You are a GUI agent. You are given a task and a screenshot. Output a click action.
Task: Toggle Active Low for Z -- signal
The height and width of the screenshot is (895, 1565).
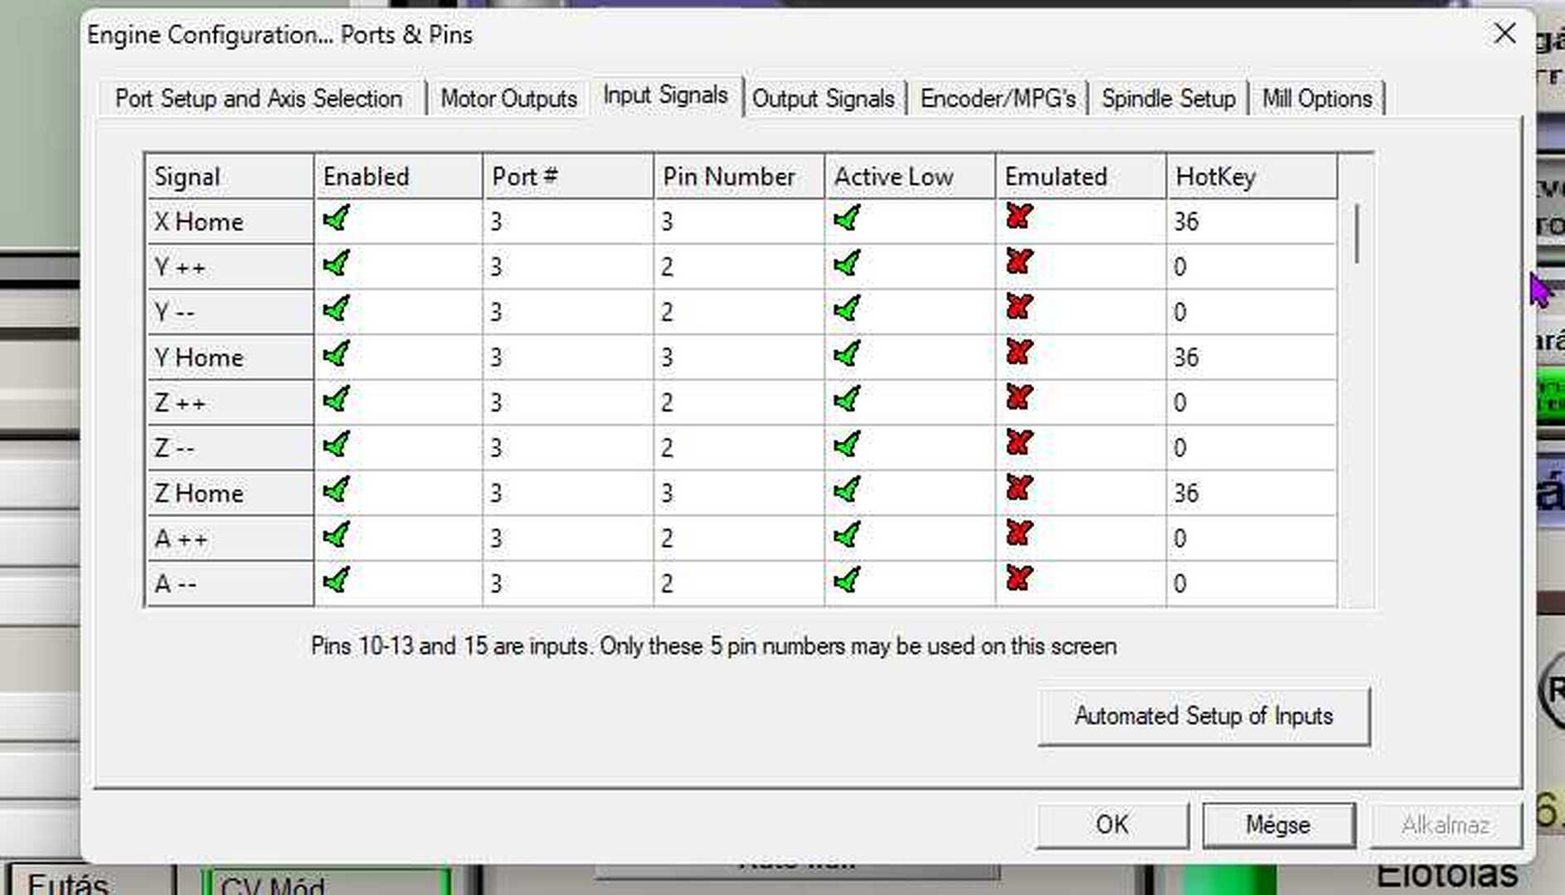click(x=847, y=446)
